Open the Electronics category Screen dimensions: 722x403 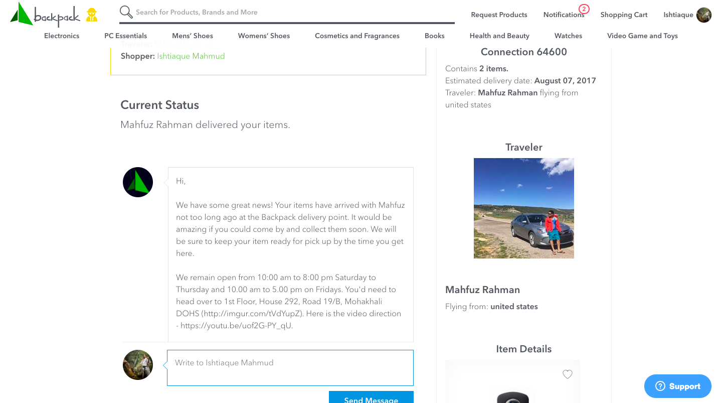[x=62, y=36]
